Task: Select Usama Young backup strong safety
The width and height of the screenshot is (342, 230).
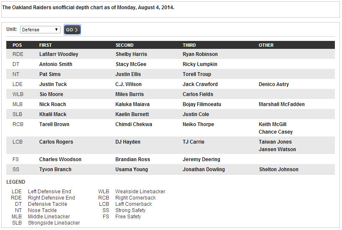Action: (131, 169)
